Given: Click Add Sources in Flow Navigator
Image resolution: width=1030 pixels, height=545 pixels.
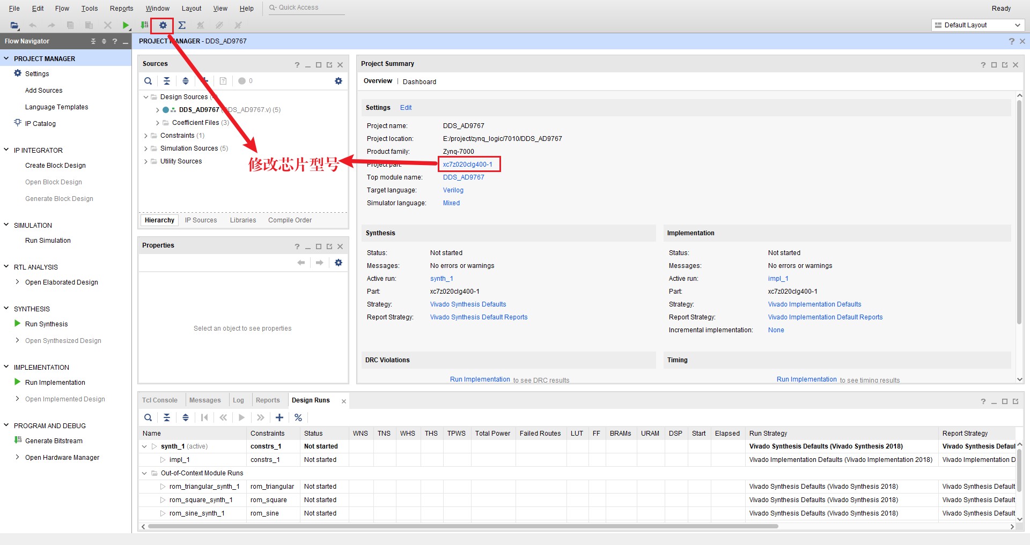Looking at the screenshot, I should 43,91.
